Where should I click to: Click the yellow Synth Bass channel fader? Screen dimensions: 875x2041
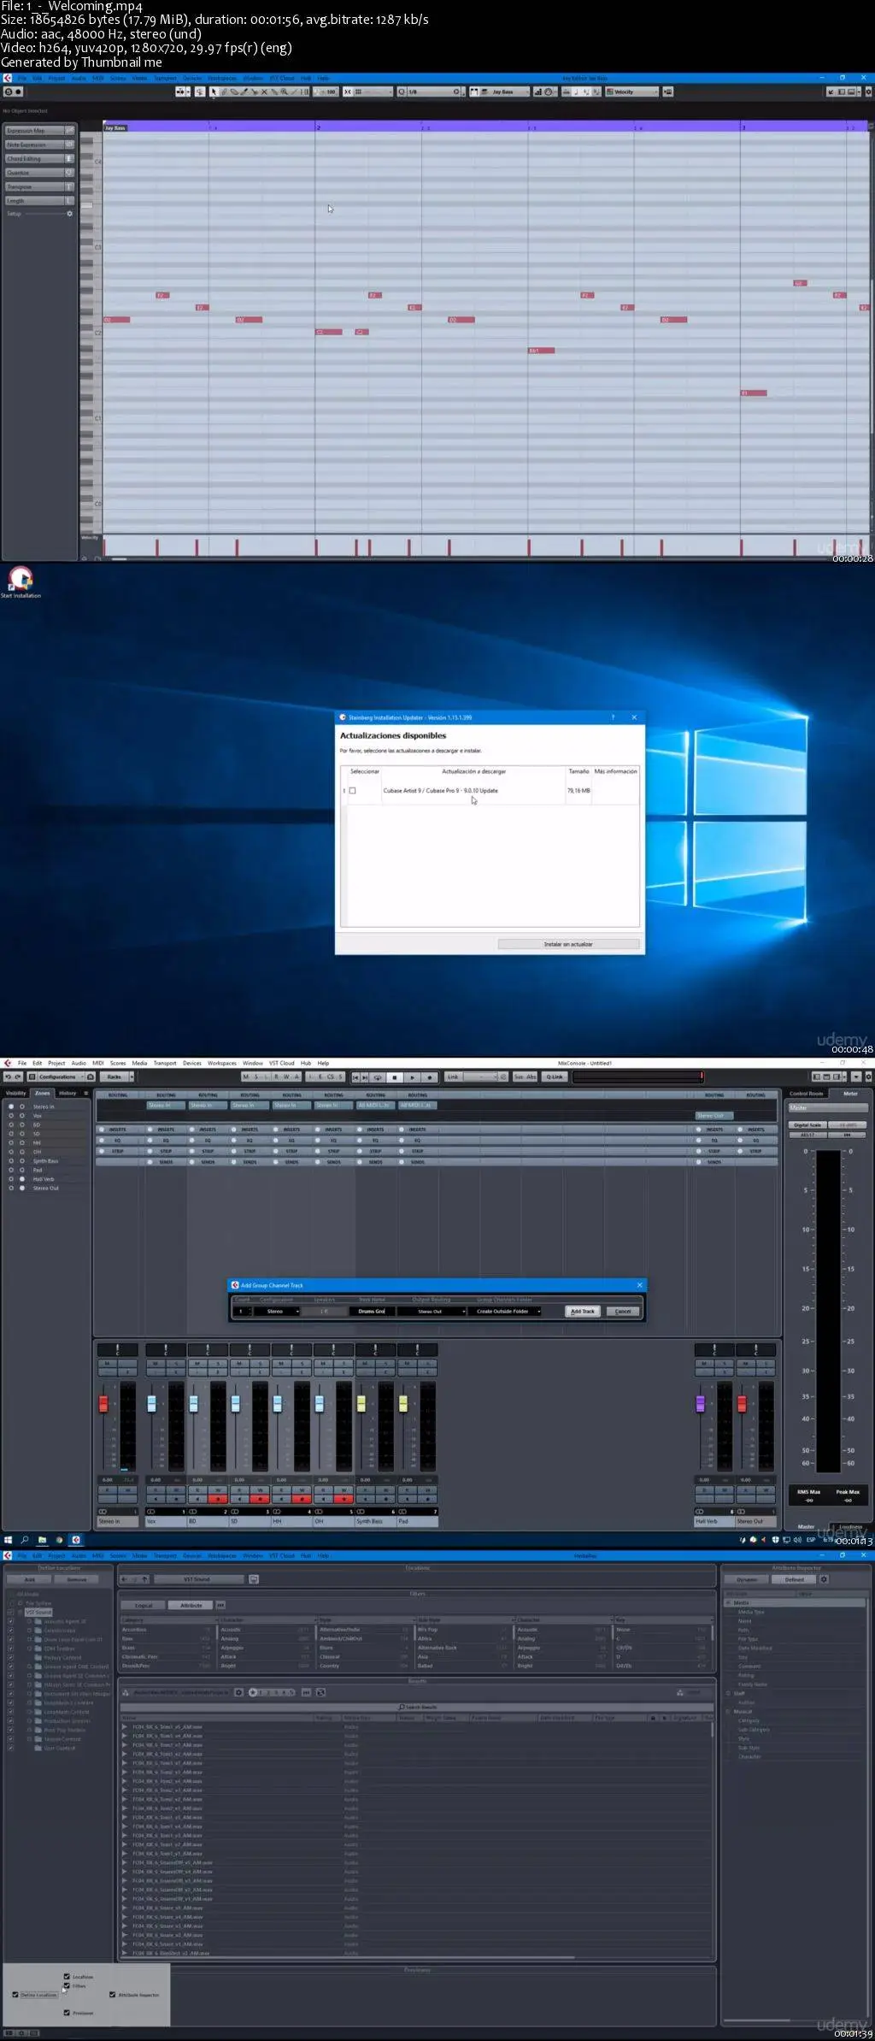(361, 1404)
